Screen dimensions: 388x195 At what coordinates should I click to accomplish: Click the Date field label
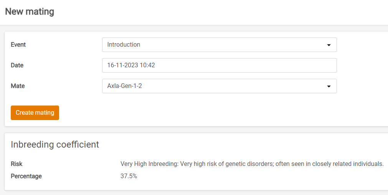tap(17, 65)
